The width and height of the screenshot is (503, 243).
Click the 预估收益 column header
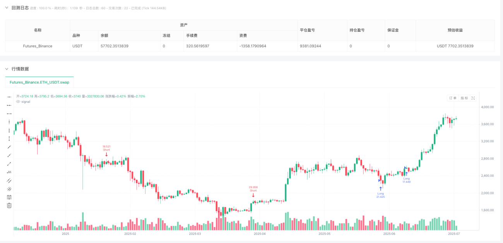coord(455,30)
